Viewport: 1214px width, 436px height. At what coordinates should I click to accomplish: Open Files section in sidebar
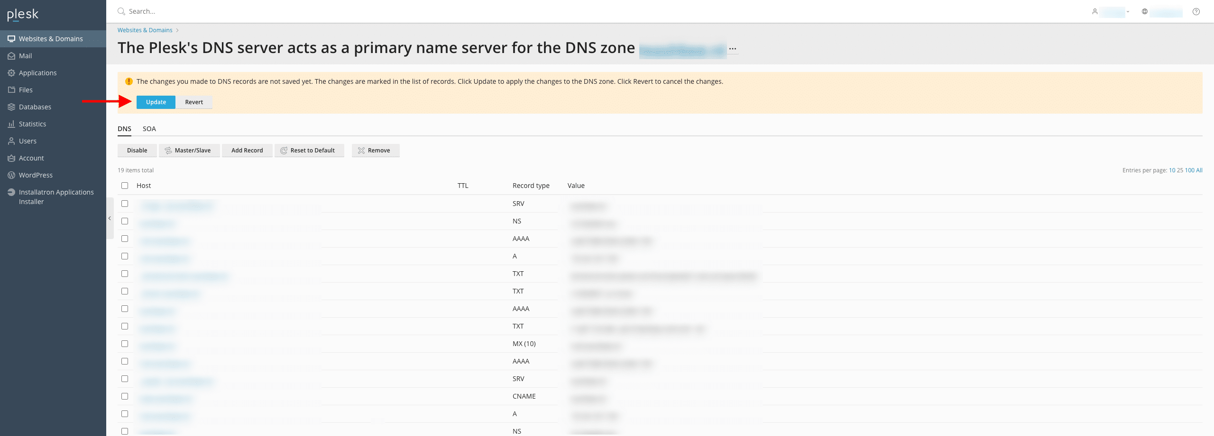click(53, 90)
